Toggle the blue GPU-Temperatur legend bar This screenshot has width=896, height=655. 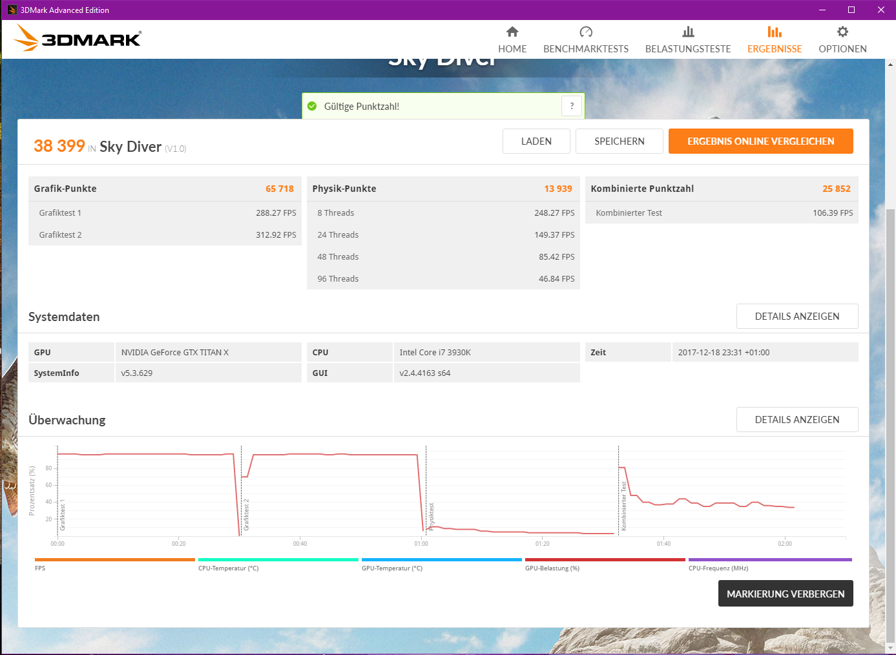pos(442,559)
